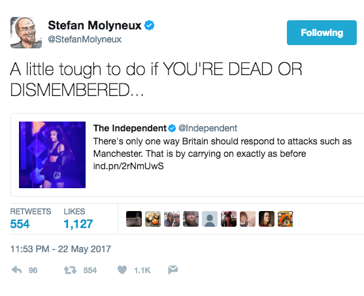Open the quoted tweet concert image

pos(52,155)
